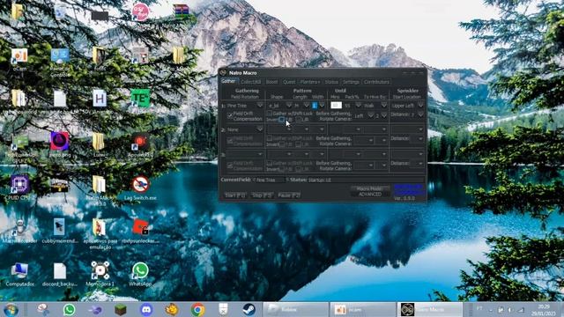564x317 pixels.
Task: Open the pink osu! desktop shortcut
Action: pyautogui.click(x=140, y=11)
